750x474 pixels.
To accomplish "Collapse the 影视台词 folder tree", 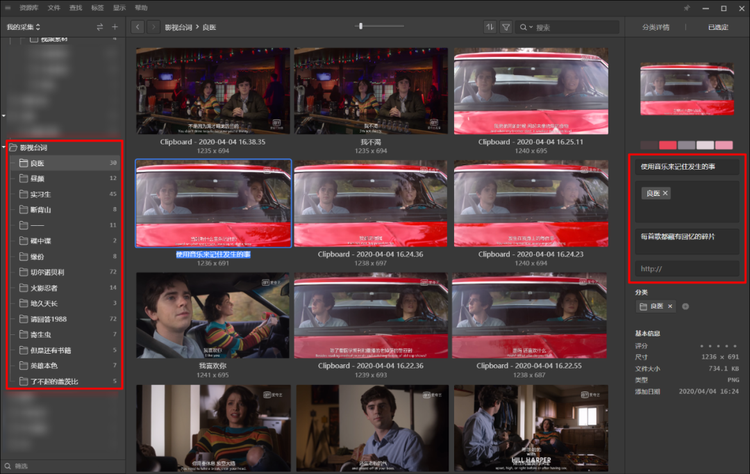I will point(4,147).
